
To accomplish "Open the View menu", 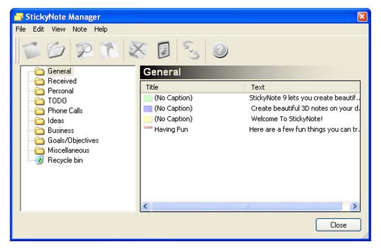I will [58, 29].
